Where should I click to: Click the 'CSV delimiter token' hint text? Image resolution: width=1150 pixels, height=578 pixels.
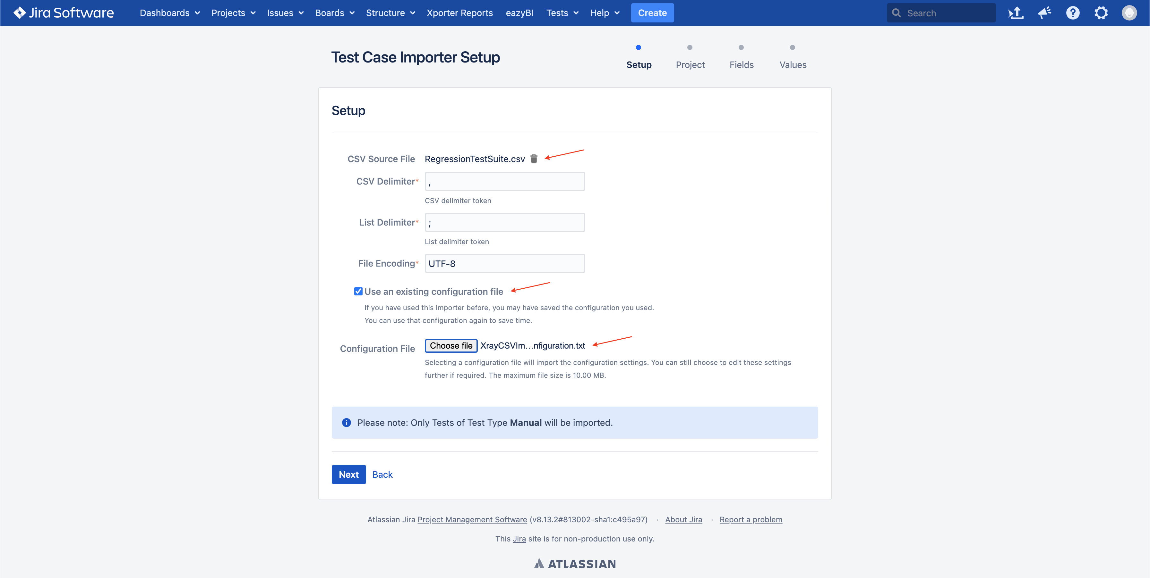pos(458,201)
